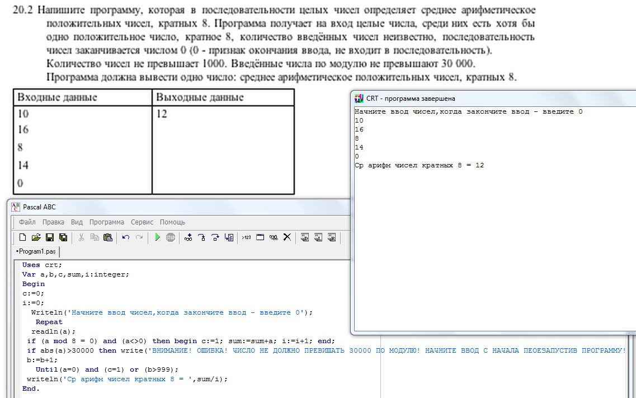
Task: Run the program with green arrow
Action: 157,237
